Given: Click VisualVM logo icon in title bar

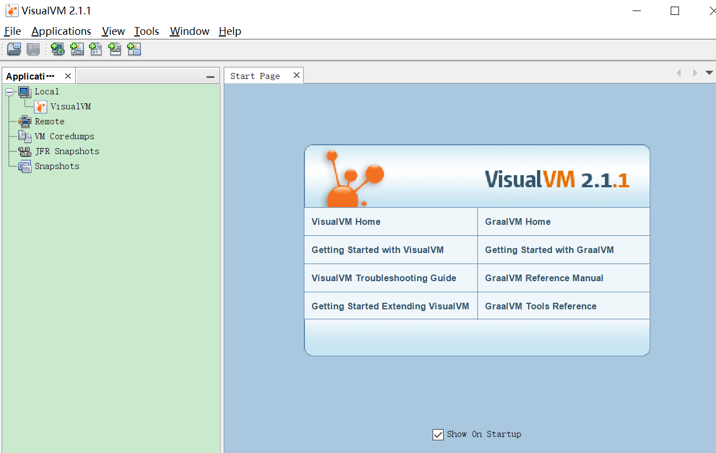Looking at the screenshot, I should pos(12,10).
